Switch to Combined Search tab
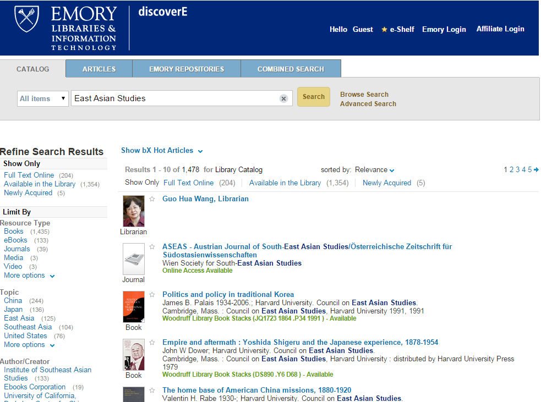 [x=291, y=69]
